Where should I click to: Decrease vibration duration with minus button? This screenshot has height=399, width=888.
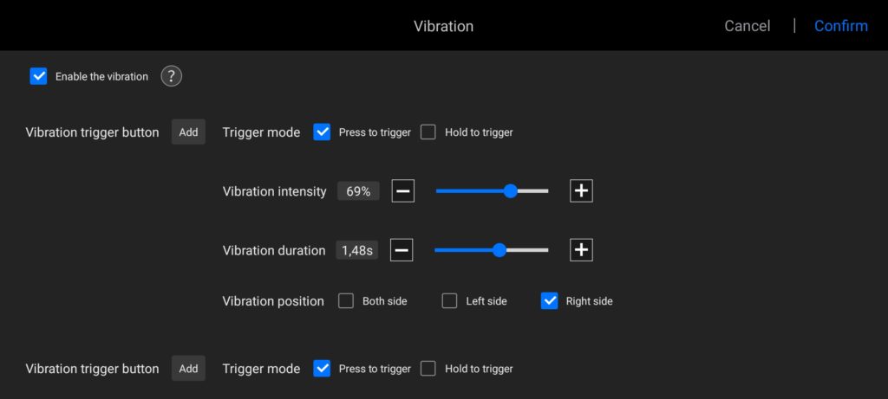[x=402, y=250]
